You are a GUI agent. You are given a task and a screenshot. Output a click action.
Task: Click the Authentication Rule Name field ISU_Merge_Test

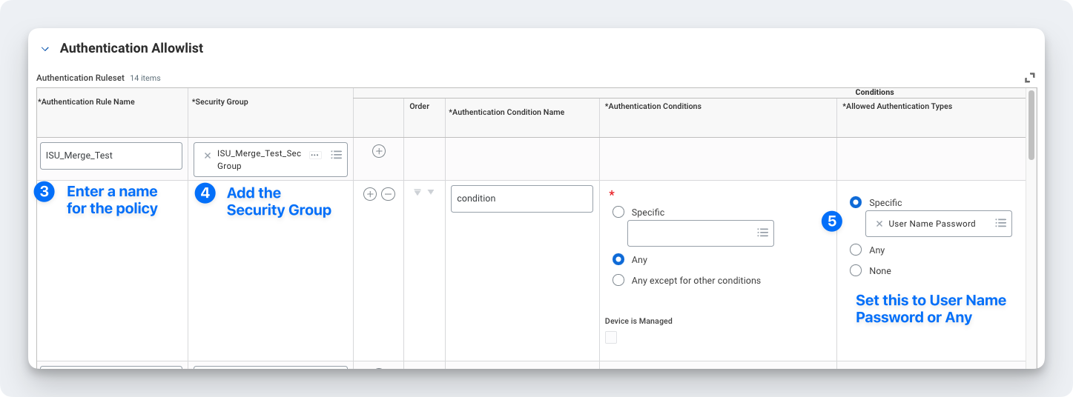point(111,156)
